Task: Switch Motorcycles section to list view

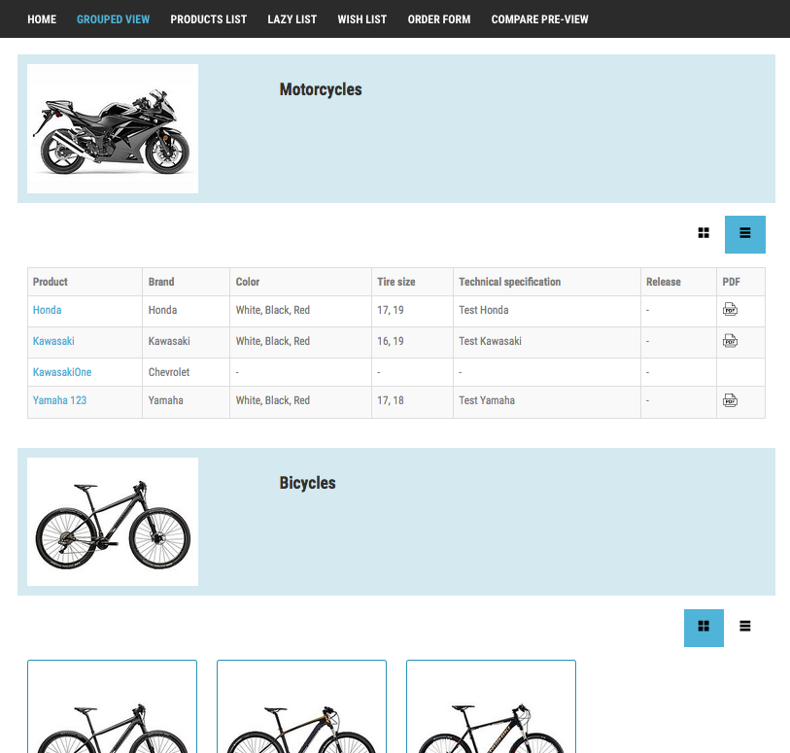Action: tap(745, 234)
